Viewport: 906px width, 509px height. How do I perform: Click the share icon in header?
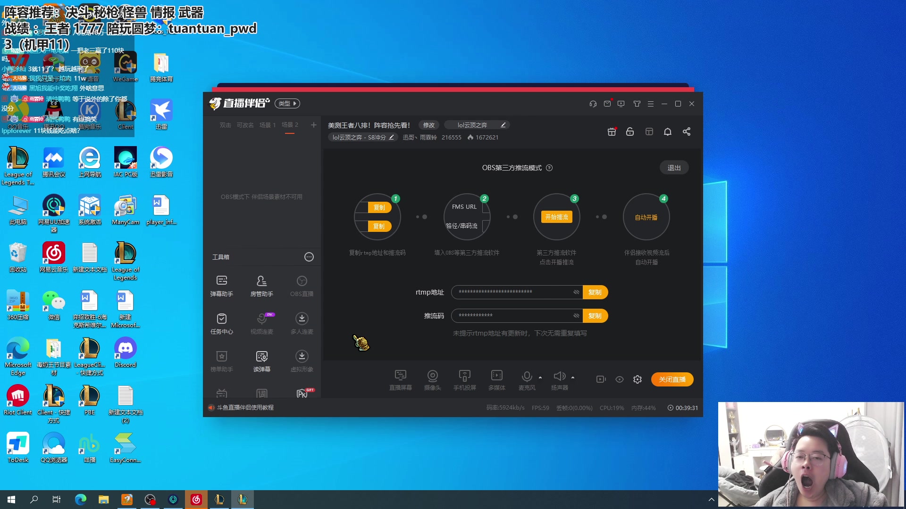(687, 132)
